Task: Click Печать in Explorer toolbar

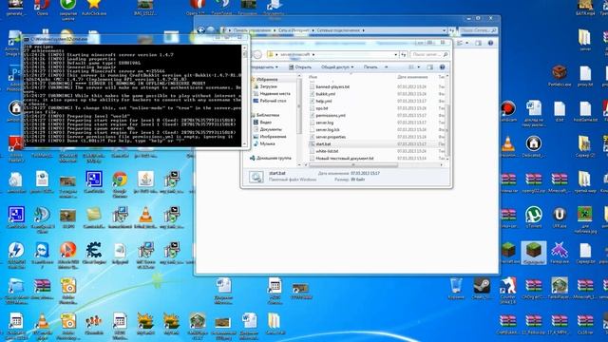Action: 370,67
